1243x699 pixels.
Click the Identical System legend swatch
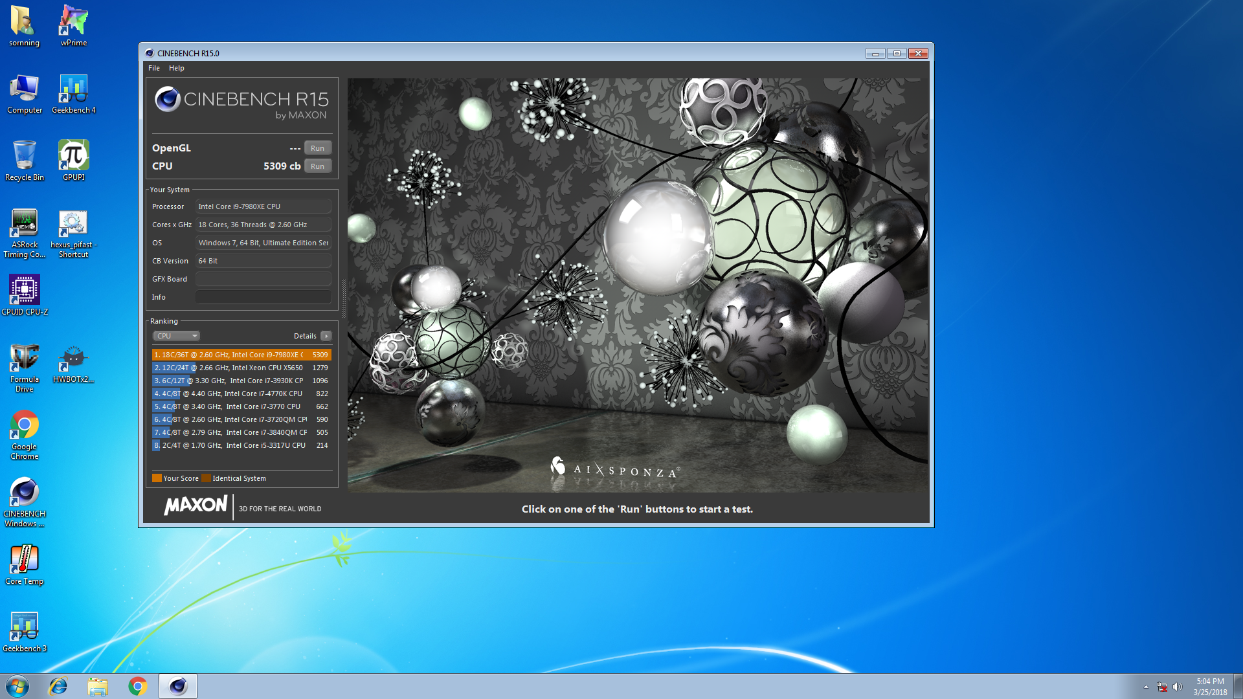[206, 478]
